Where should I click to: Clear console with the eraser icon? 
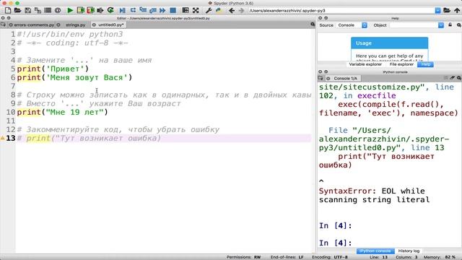pyautogui.click(x=453, y=78)
